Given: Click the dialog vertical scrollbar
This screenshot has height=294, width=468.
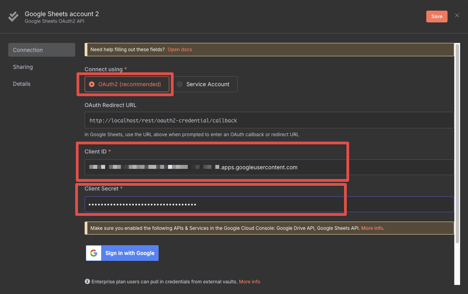Looking at the screenshot, I should point(457,143).
